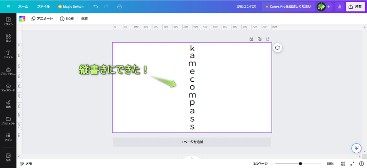Open Magic Switch dropdown
The width and height of the screenshot is (367, 168).
71,6
